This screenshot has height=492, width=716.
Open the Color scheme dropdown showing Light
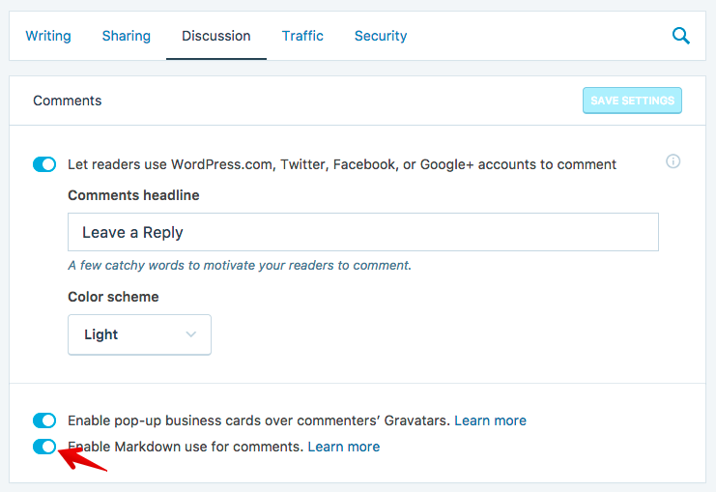click(x=139, y=334)
